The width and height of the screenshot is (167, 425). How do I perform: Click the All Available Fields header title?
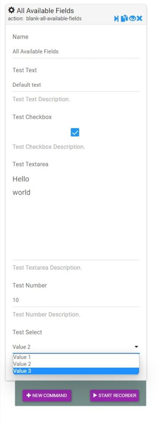click(x=45, y=10)
